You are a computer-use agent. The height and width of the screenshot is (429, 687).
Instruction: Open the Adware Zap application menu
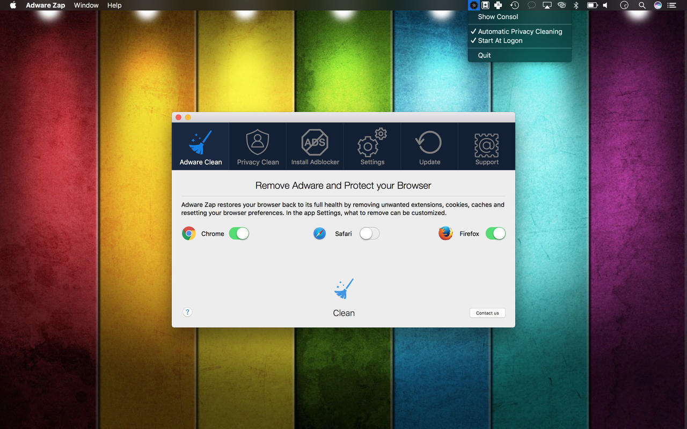click(46, 5)
